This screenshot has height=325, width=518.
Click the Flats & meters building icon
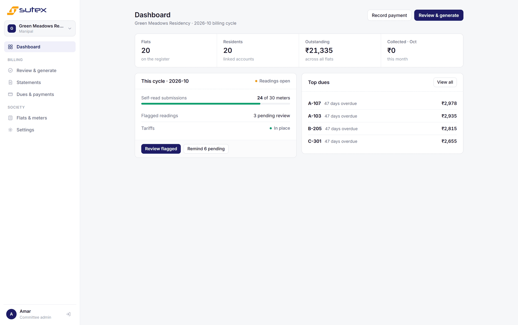(x=10, y=118)
